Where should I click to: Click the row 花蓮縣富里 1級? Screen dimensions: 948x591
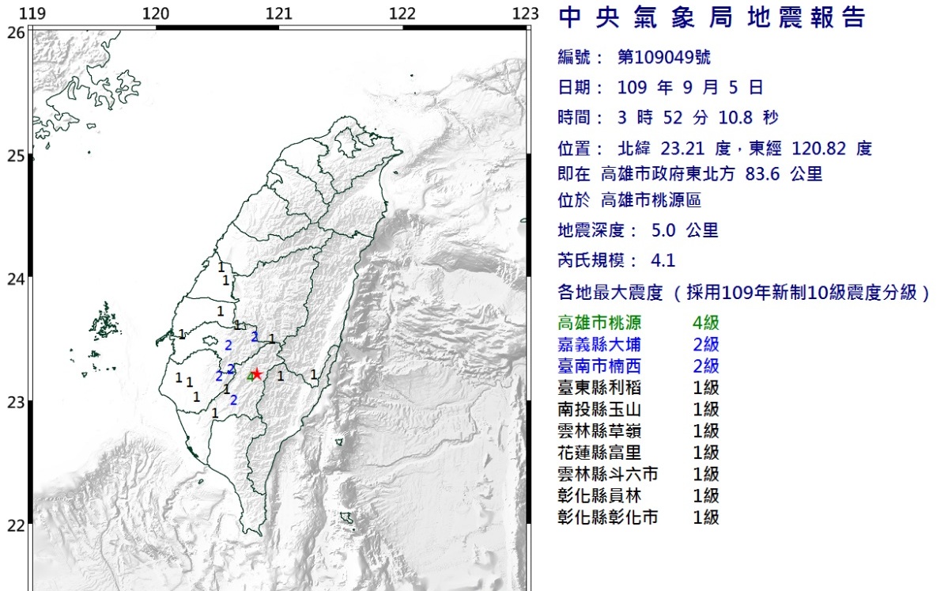click(x=638, y=453)
